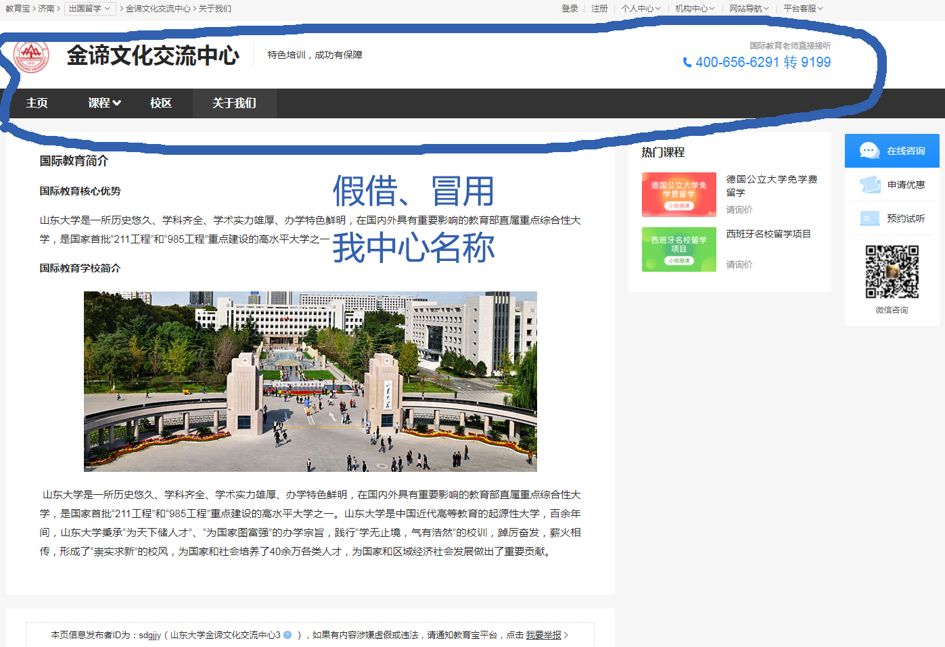Click the 登录 link

click(x=570, y=9)
